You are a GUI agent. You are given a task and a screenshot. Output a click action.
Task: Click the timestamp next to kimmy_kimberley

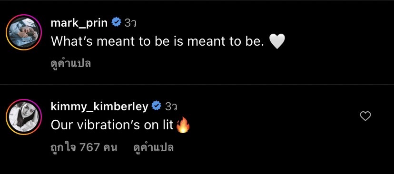171,107
